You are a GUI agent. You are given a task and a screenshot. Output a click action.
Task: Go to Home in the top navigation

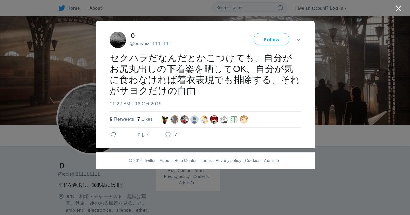click(x=73, y=8)
